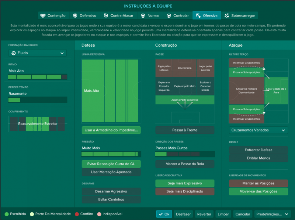Click the shield icon on Defensivo tab
This screenshot has width=295, height=220.
click(x=75, y=16)
